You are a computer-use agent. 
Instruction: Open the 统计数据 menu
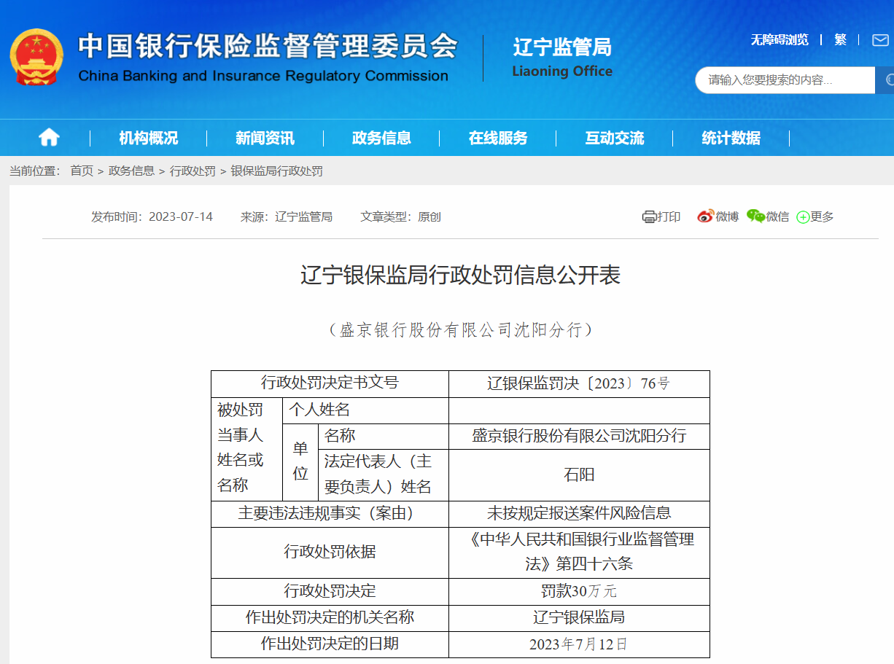pos(731,138)
